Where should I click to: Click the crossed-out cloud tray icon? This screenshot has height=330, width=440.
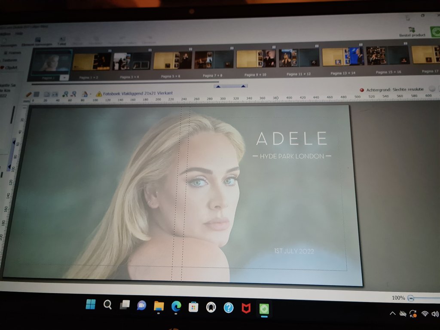tap(403, 313)
